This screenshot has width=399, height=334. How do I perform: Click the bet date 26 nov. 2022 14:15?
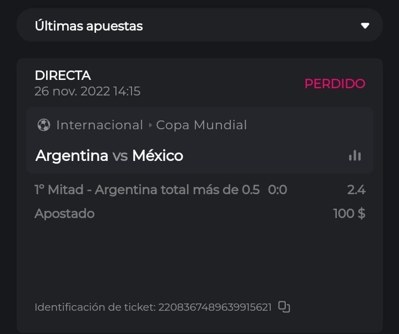(x=87, y=91)
